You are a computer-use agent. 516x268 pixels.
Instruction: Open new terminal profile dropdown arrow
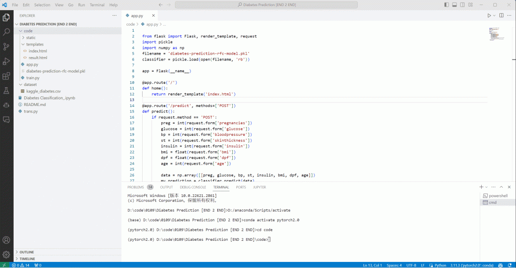coord(486,187)
